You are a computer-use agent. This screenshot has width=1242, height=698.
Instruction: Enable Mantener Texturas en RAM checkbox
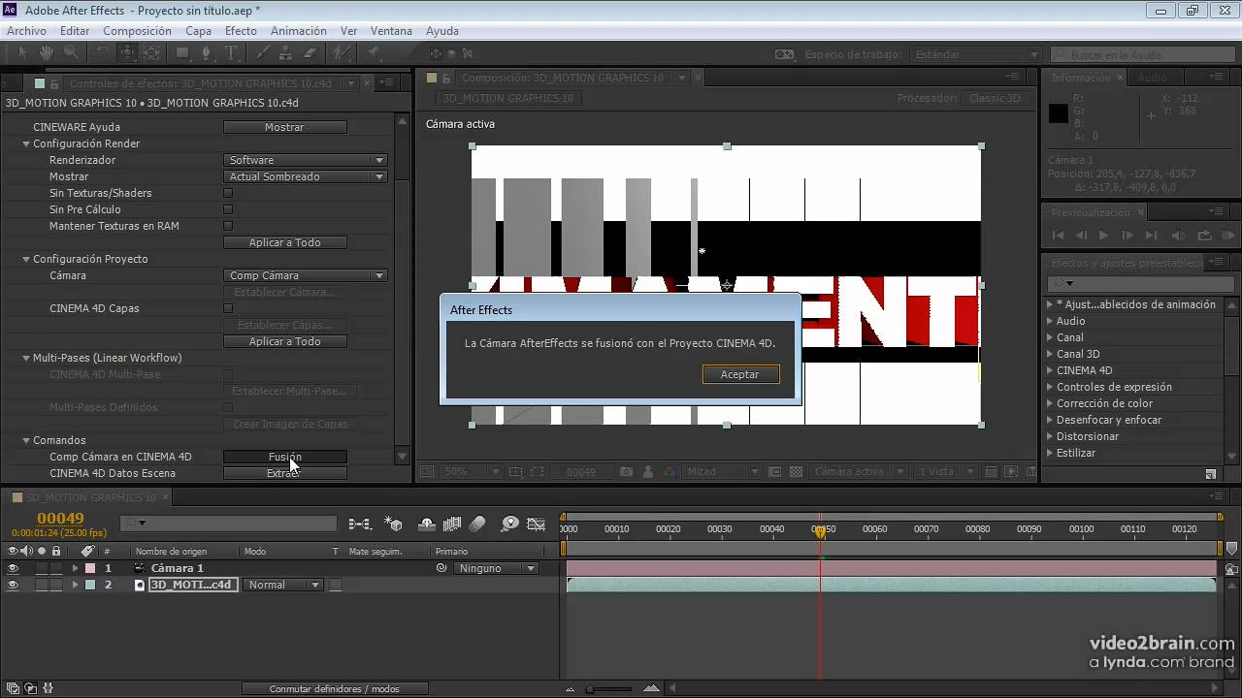pos(228,226)
